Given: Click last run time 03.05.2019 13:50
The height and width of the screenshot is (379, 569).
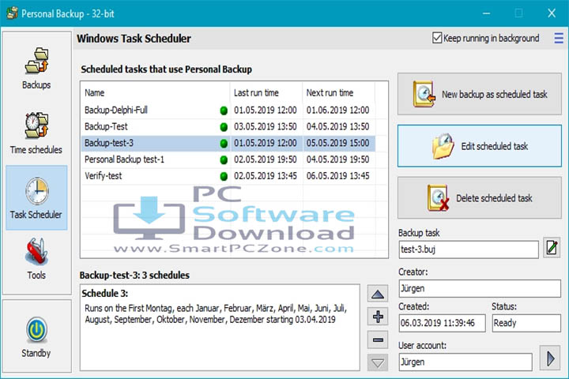Looking at the screenshot, I should pos(266,126).
